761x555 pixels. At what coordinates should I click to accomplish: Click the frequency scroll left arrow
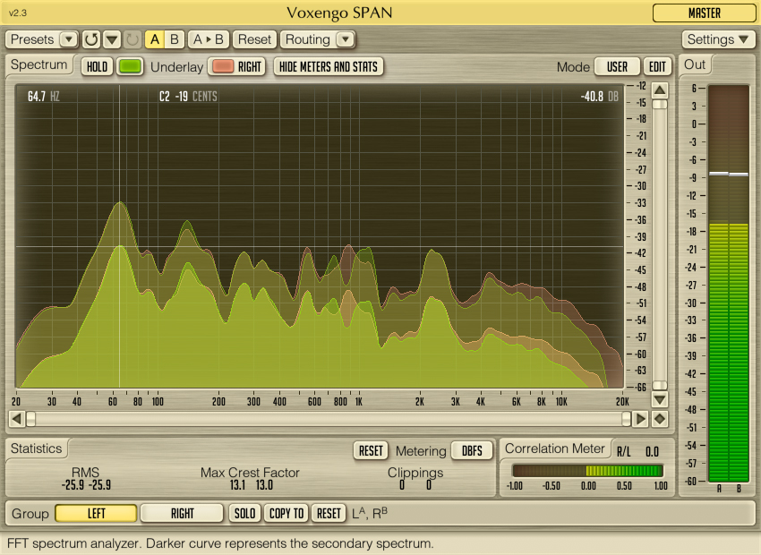tap(16, 419)
